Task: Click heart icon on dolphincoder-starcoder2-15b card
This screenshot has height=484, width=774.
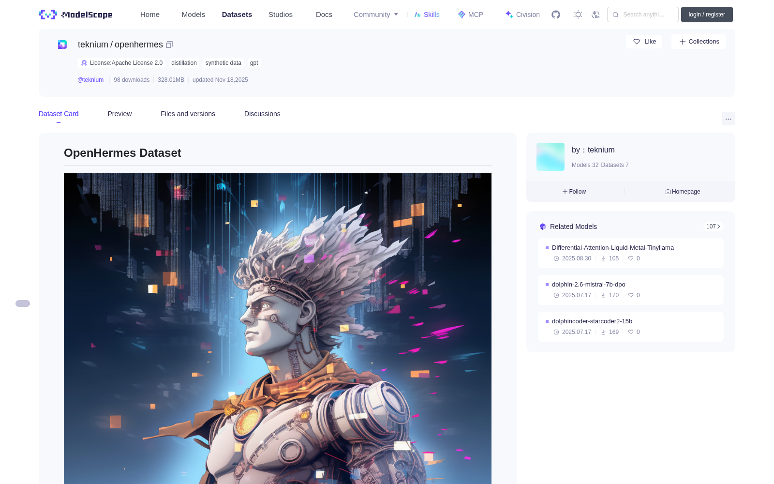Action: (x=631, y=332)
